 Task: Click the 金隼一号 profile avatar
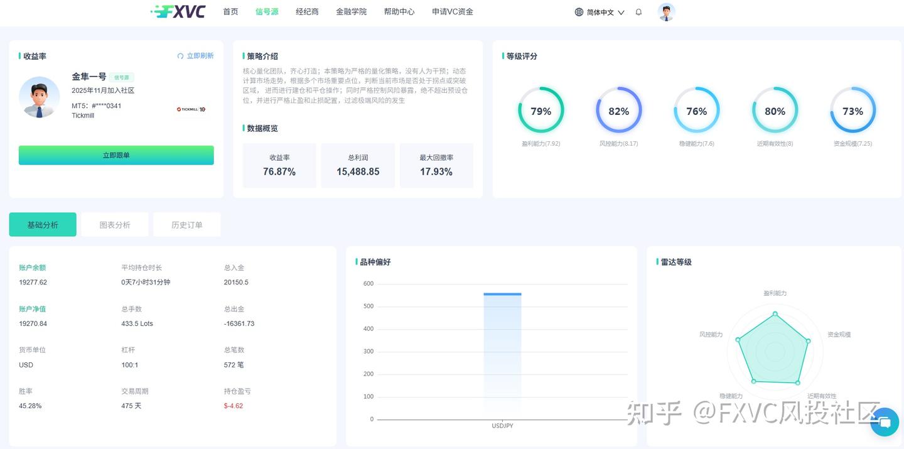click(x=40, y=97)
